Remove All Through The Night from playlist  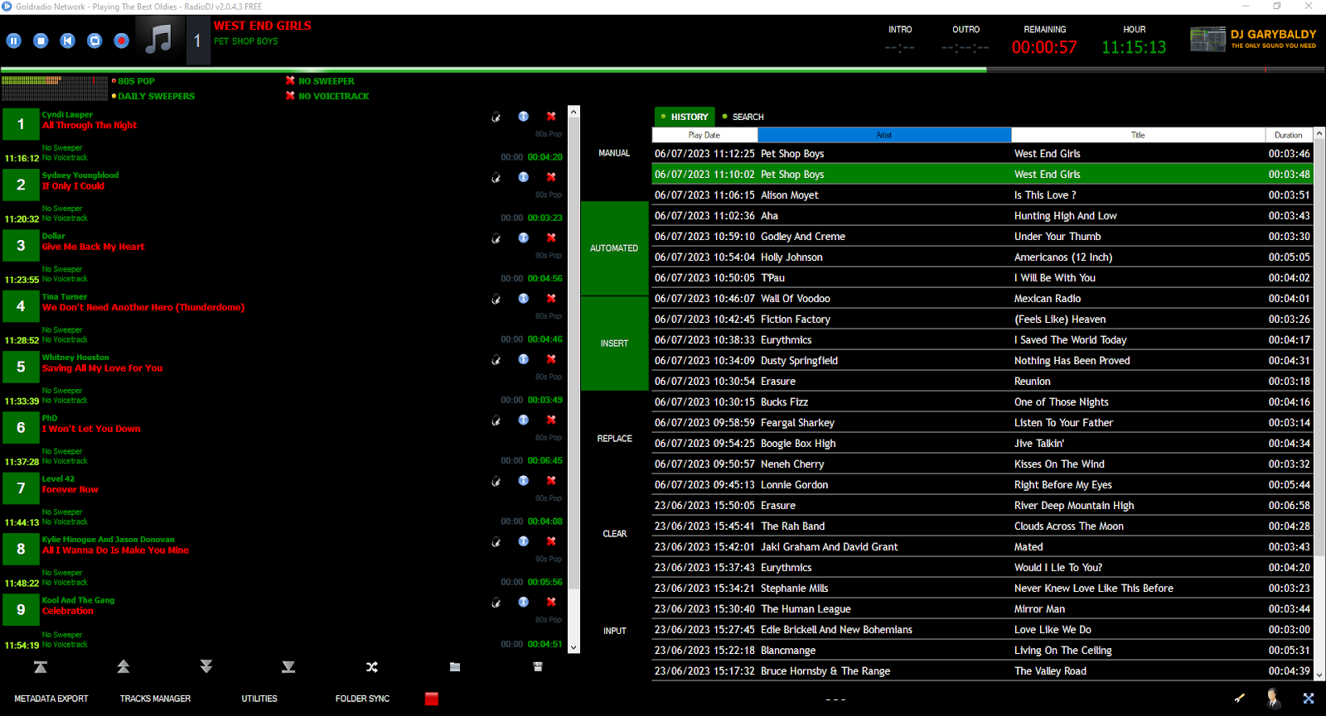[x=551, y=117]
